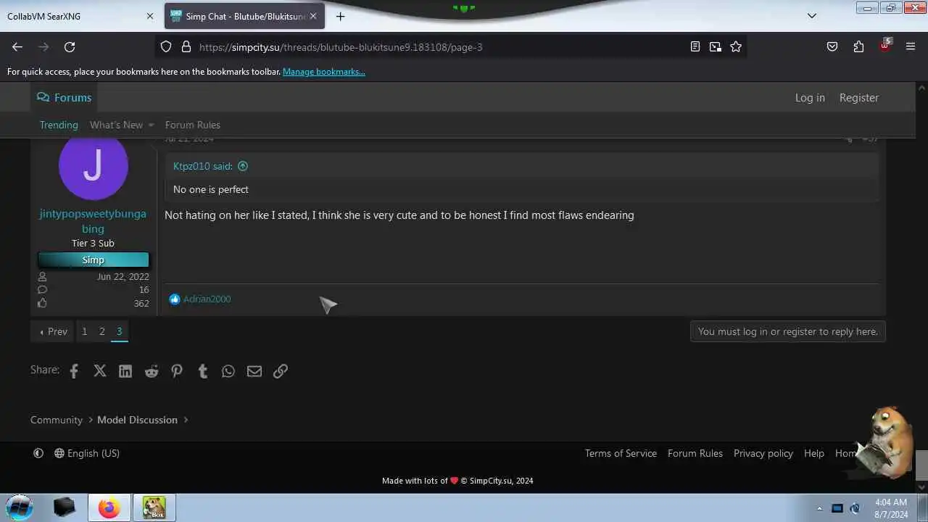Share thread on Pinterest
The width and height of the screenshot is (928, 522).
(x=177, y=371)
